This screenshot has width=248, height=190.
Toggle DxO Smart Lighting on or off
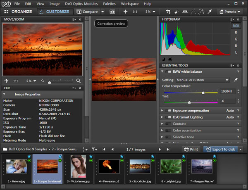(168, 117)
